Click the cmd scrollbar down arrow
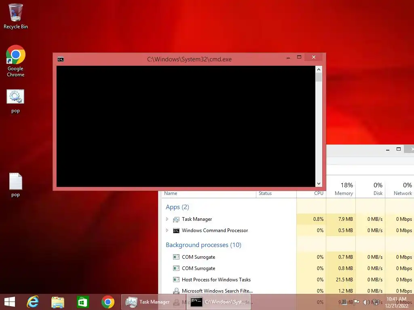This screenshot has width=414, height=310. point(319,184)
